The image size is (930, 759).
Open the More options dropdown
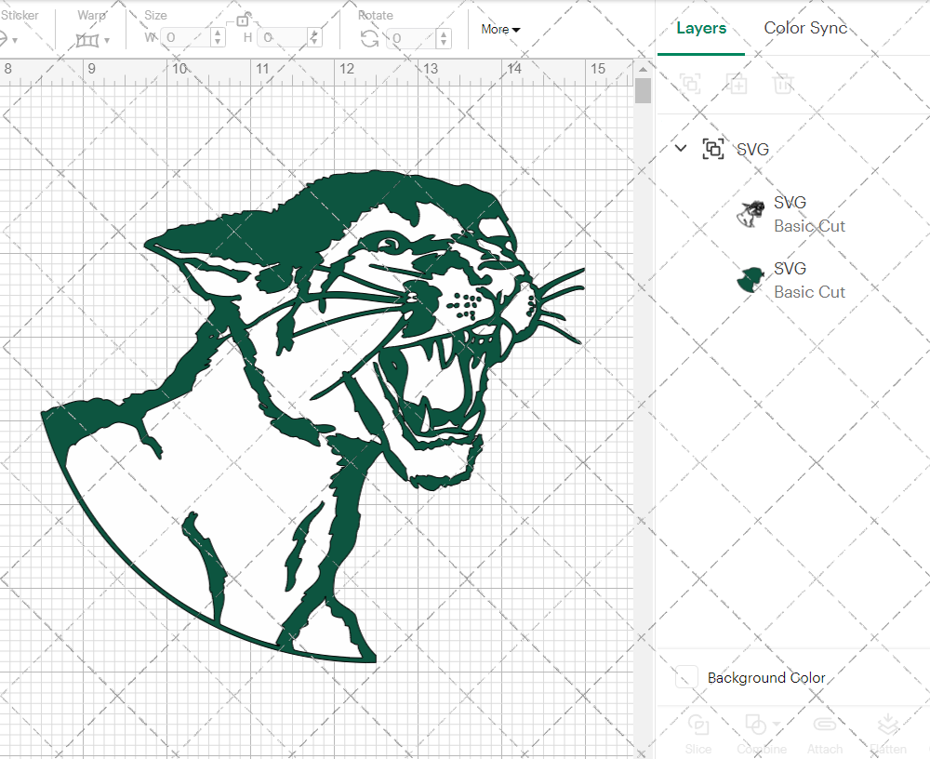tap(499, 29)
